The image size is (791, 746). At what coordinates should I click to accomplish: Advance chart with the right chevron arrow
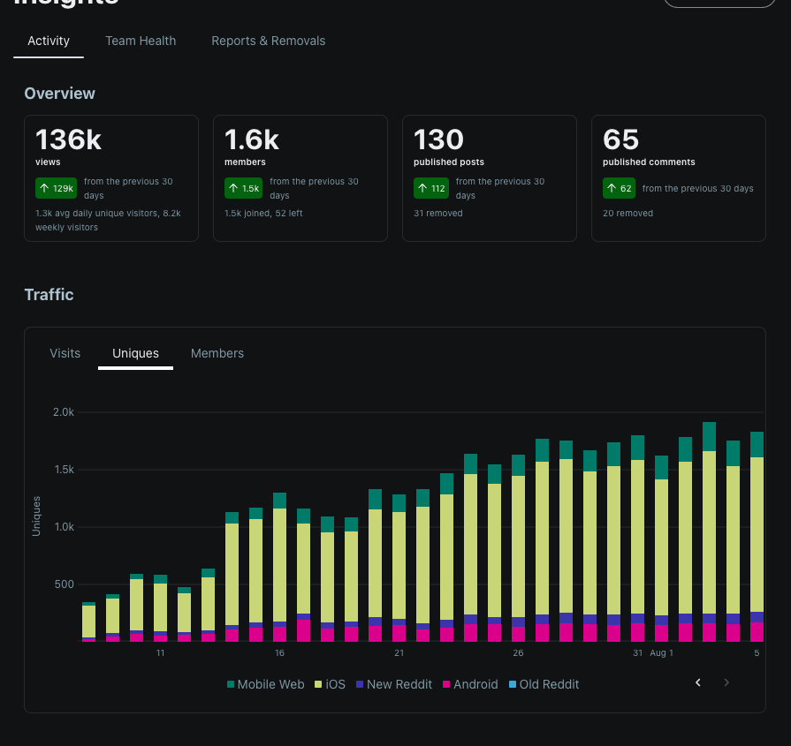[x=726, y=682]
